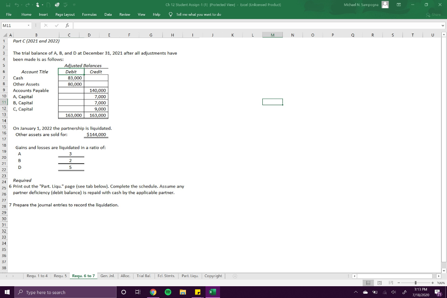Screen dimensions: 447x298
Task: Switch to the Insert ribbon tab
Action: (43, 14)
